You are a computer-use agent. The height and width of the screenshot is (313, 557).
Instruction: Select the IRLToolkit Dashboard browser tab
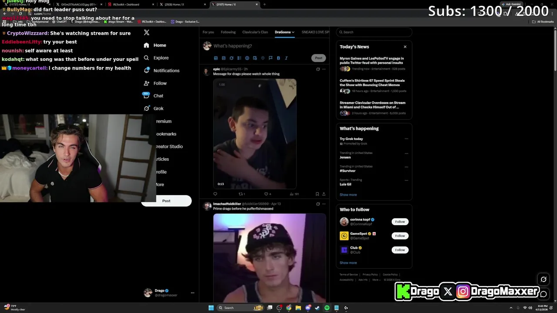coord(130,4)
